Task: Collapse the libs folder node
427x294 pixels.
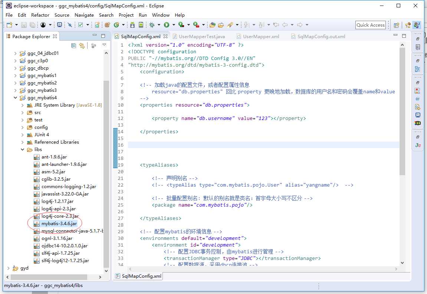Action: point(23,150)
